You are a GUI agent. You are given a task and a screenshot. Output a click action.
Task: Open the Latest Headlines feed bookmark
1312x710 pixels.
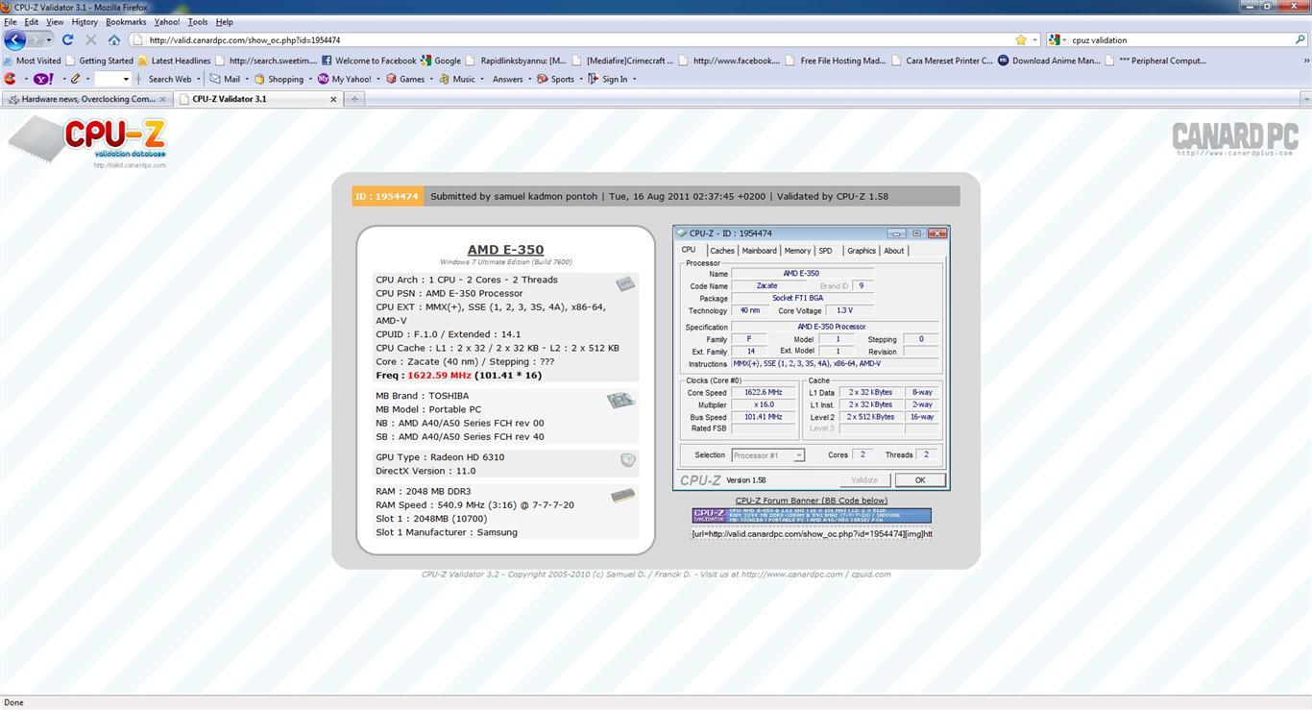(174, 61)
